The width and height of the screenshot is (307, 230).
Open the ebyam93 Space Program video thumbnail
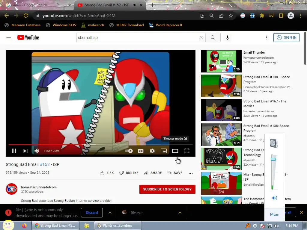coord(221,134)
